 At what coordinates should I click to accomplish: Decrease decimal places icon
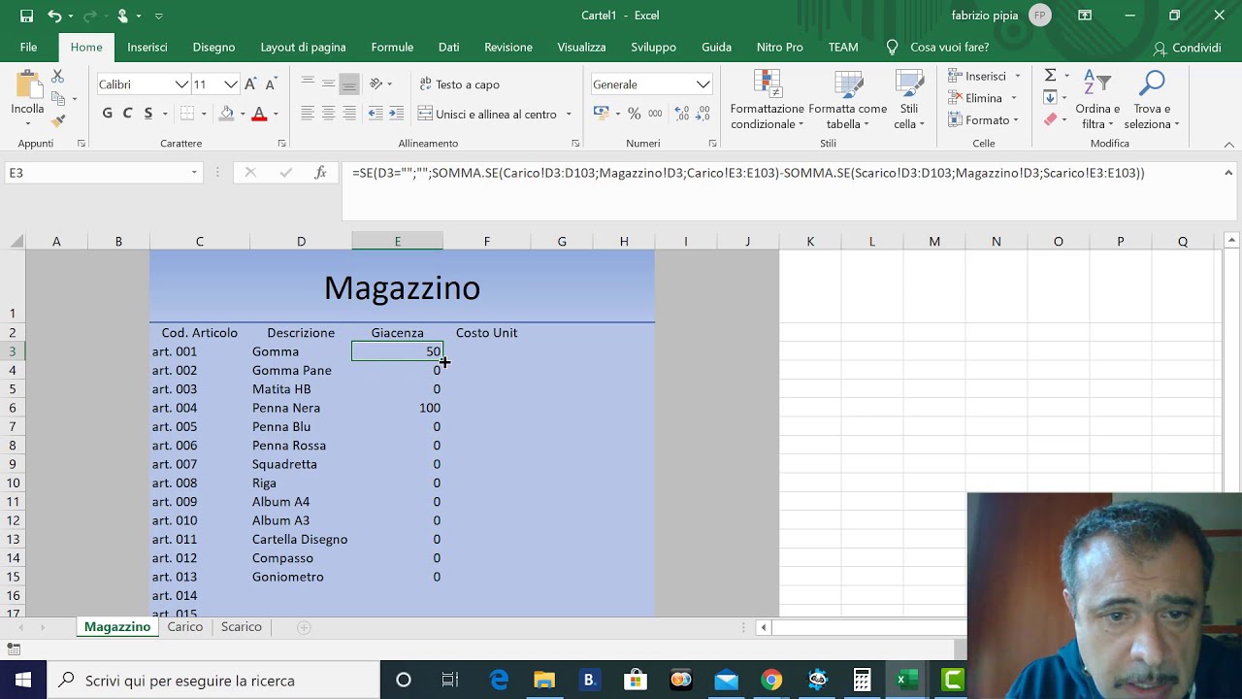(703, 114)
